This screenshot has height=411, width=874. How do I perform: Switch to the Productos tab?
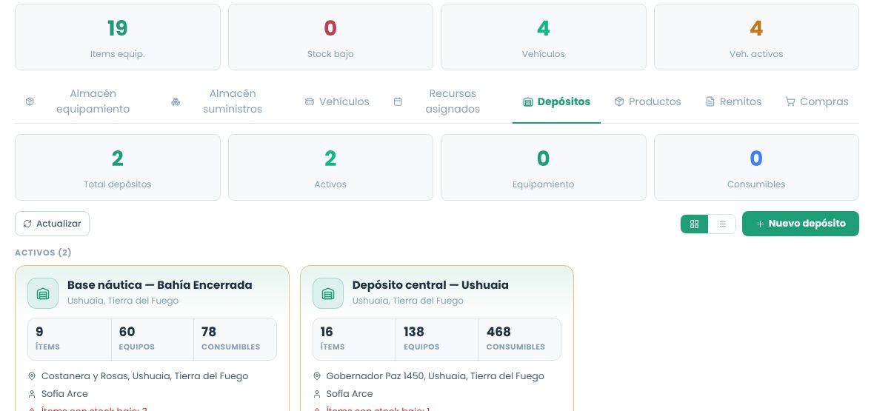click(x=647, y=101)
